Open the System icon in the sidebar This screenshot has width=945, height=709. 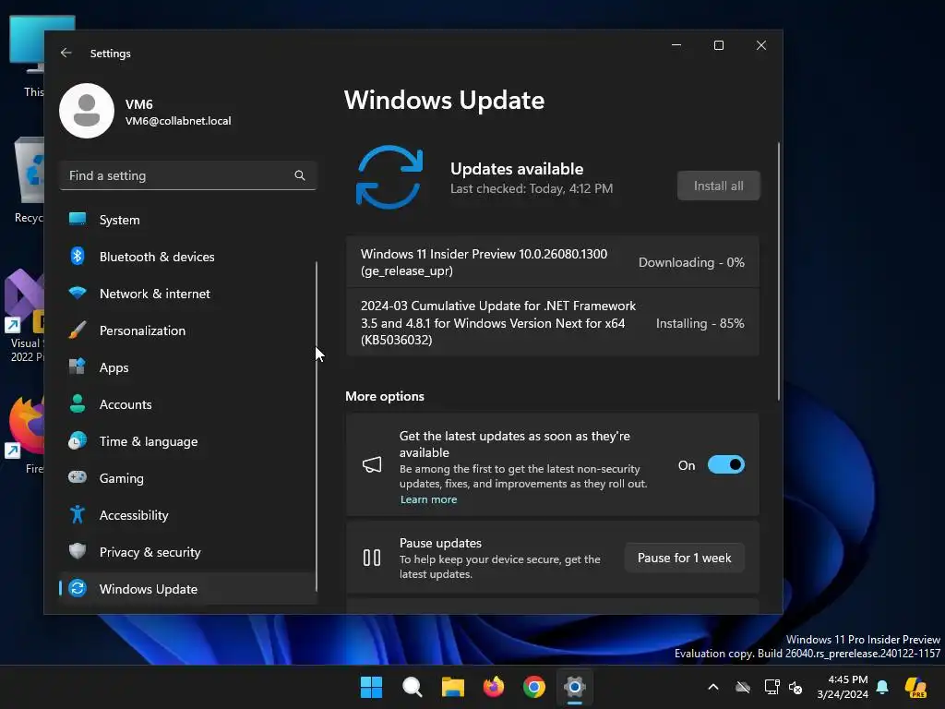(x=78, y=220)
